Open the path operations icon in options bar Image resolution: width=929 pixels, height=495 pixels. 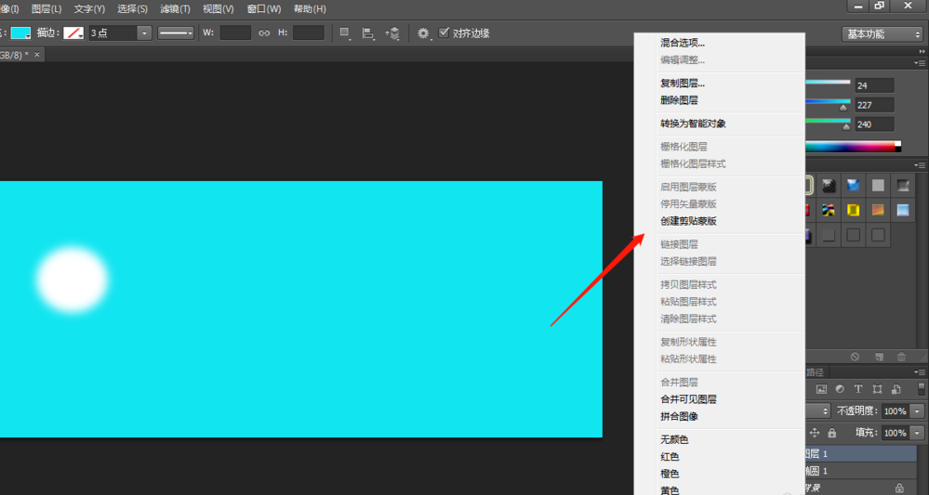[x=346, y=33]
